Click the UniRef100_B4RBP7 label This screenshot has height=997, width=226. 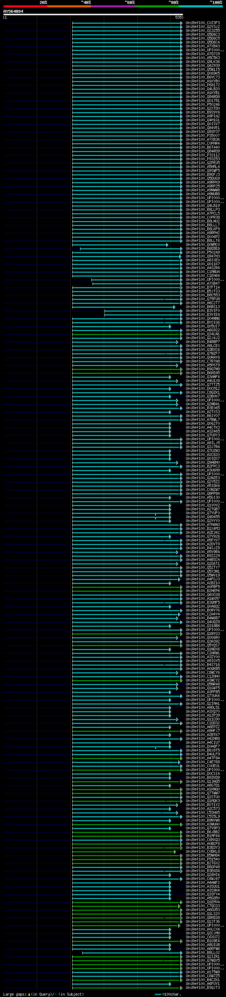click(203, 342)
